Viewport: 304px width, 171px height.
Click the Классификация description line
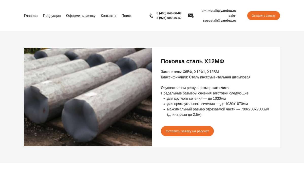[205, 77]
